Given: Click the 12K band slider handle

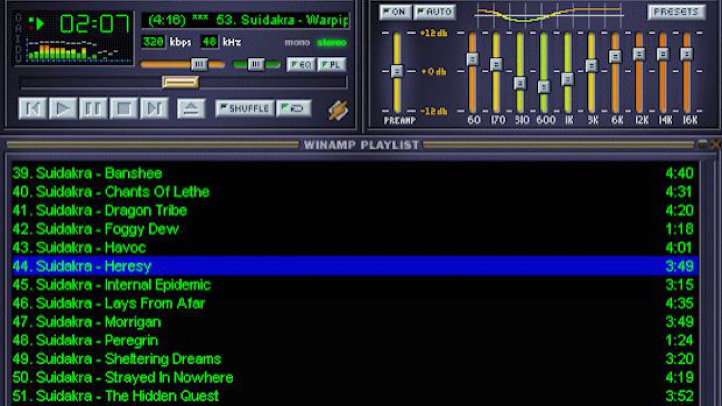Looking at the screenshot, I should point(639,54).
